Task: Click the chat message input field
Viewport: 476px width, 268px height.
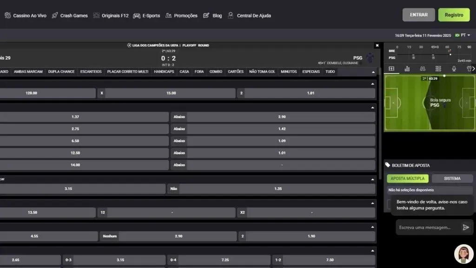Action: (x=425, y=228)
